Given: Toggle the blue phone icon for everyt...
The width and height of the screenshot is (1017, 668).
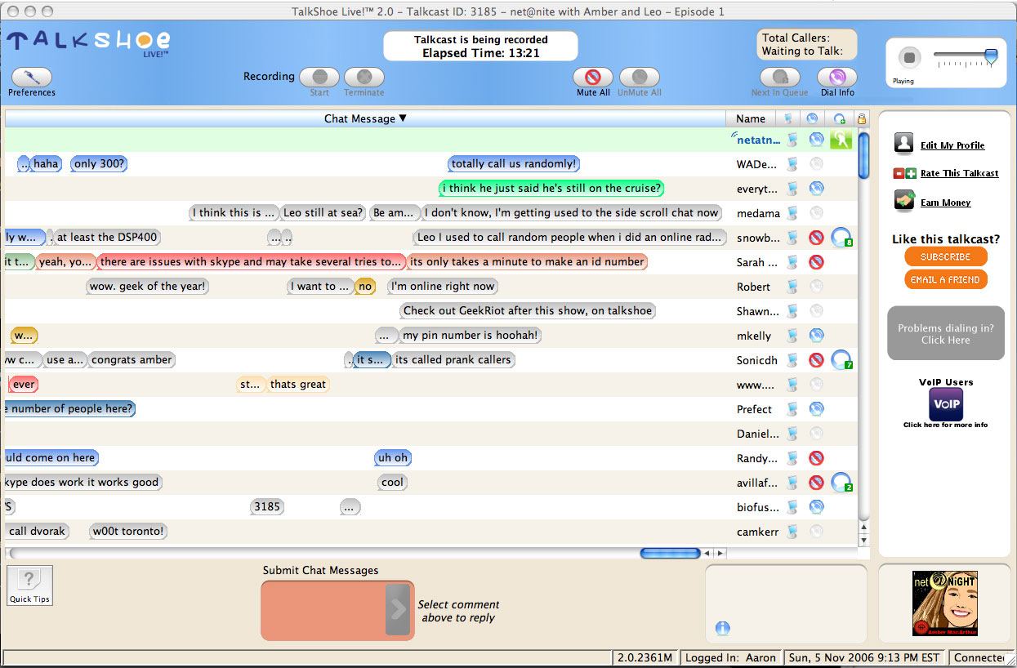Looking at the screenshot, I should coord(815,189).
